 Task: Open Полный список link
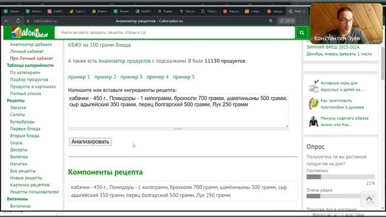click(x=25, y=94)
